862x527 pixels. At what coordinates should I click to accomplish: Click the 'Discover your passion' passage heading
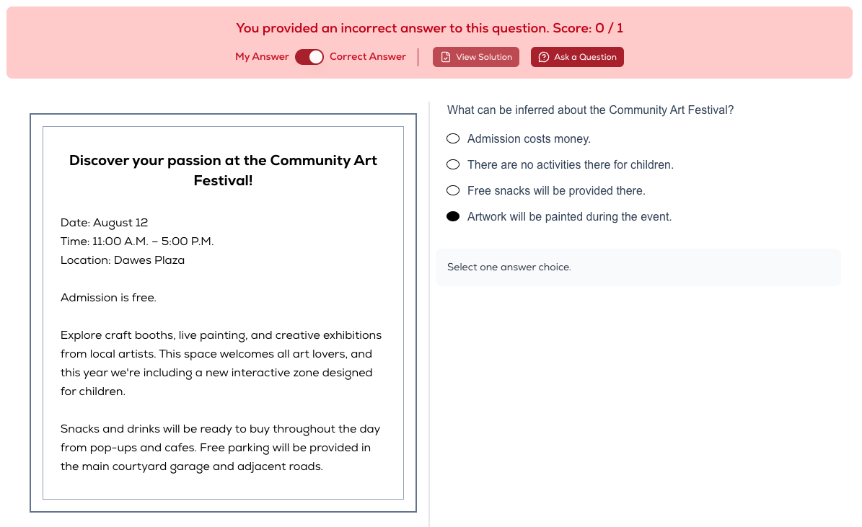tap(223, 170)
